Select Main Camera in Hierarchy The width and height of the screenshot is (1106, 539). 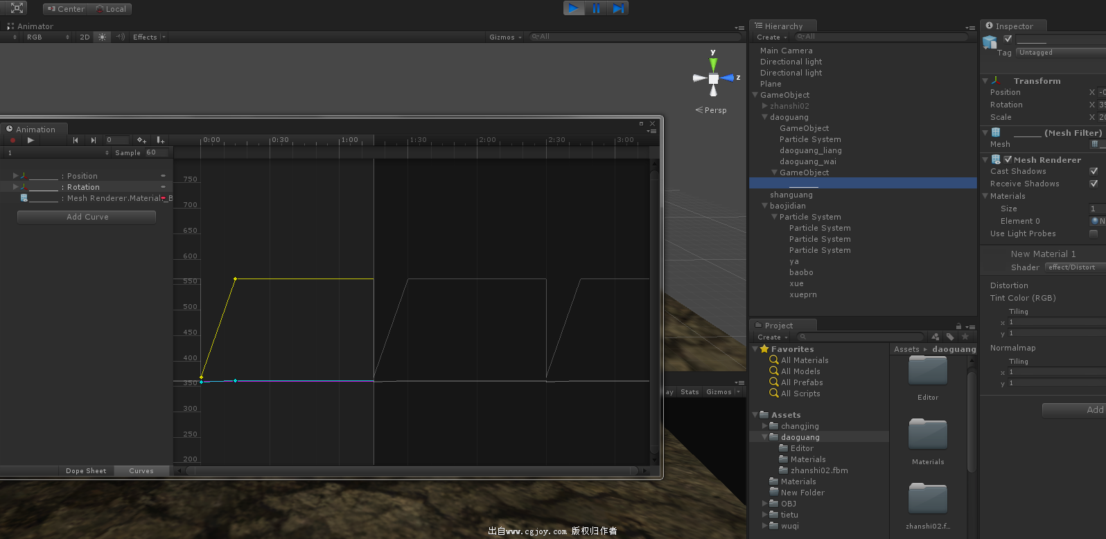786,51
